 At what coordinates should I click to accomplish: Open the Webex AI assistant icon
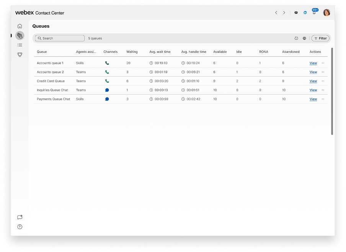tap(296, 13)
